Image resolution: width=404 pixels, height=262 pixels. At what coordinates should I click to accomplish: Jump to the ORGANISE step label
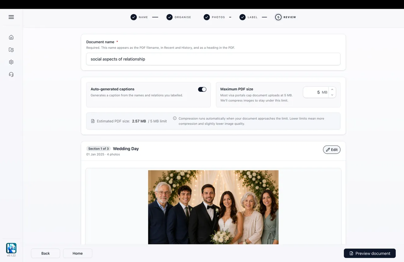point(183,17)
